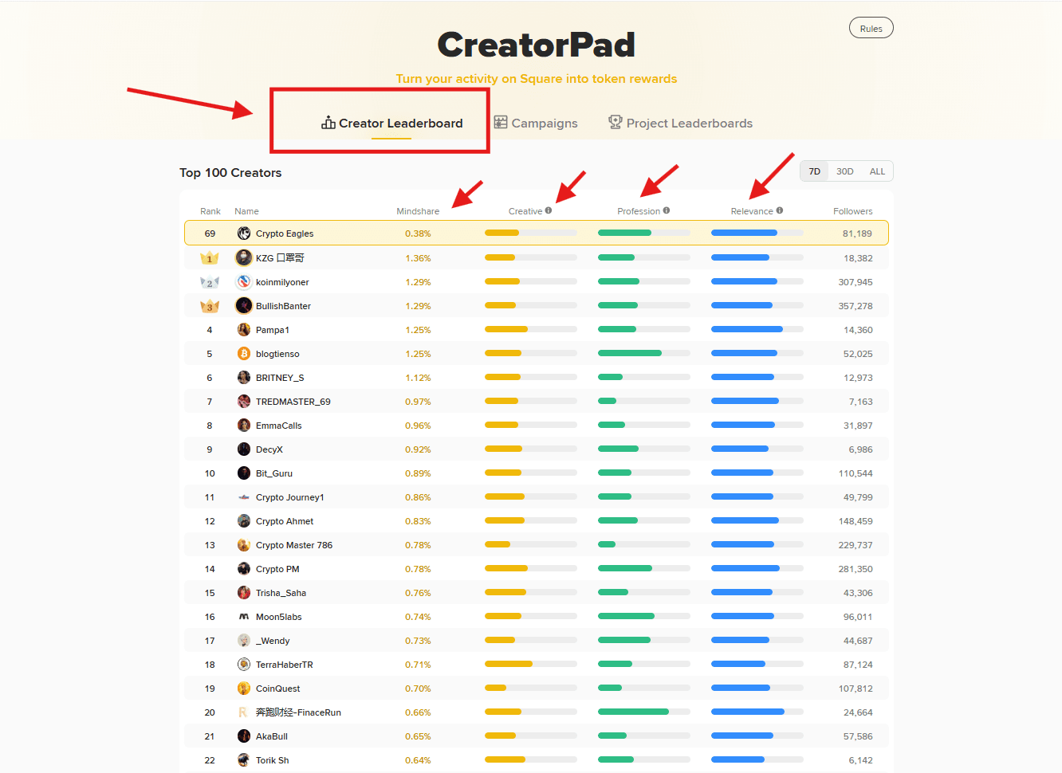1062x773 pixels.
Task: Click the bronze crown rank 3 badge
Action: (210, 306)
